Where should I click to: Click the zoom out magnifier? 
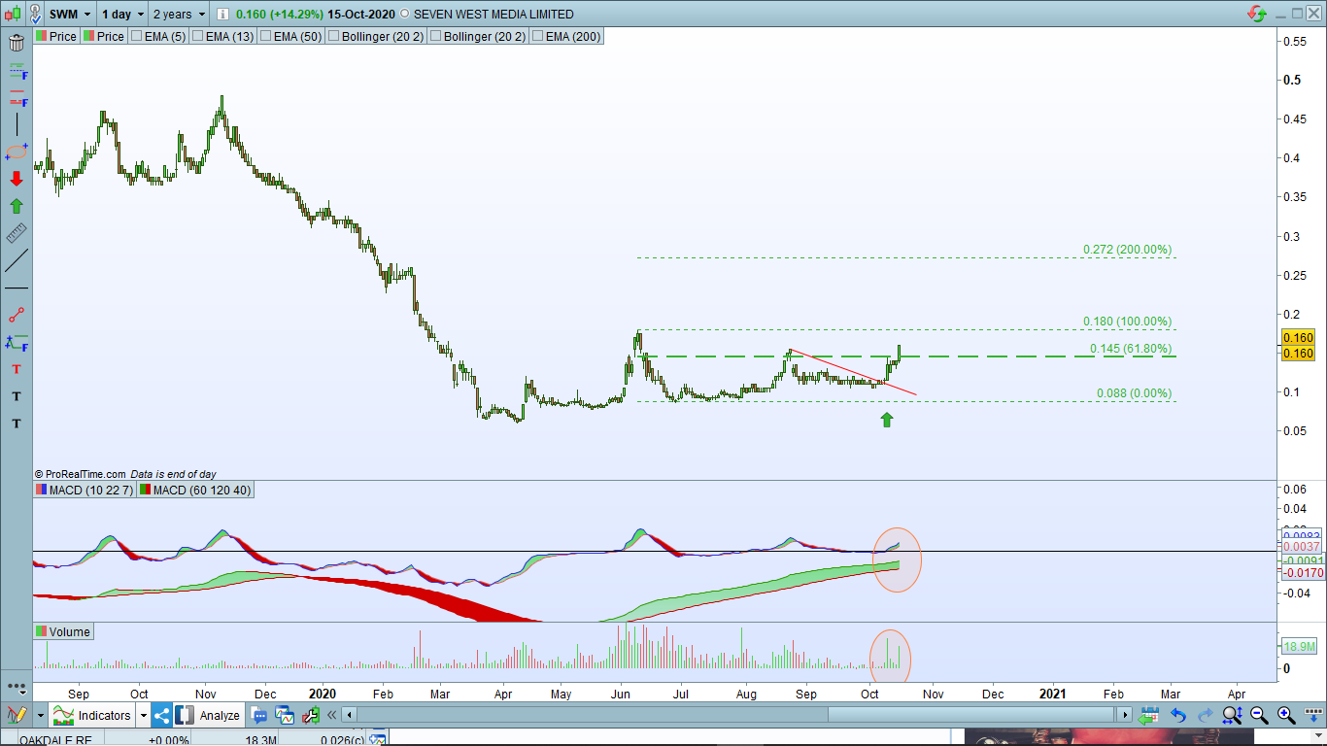coord(1259,716)
